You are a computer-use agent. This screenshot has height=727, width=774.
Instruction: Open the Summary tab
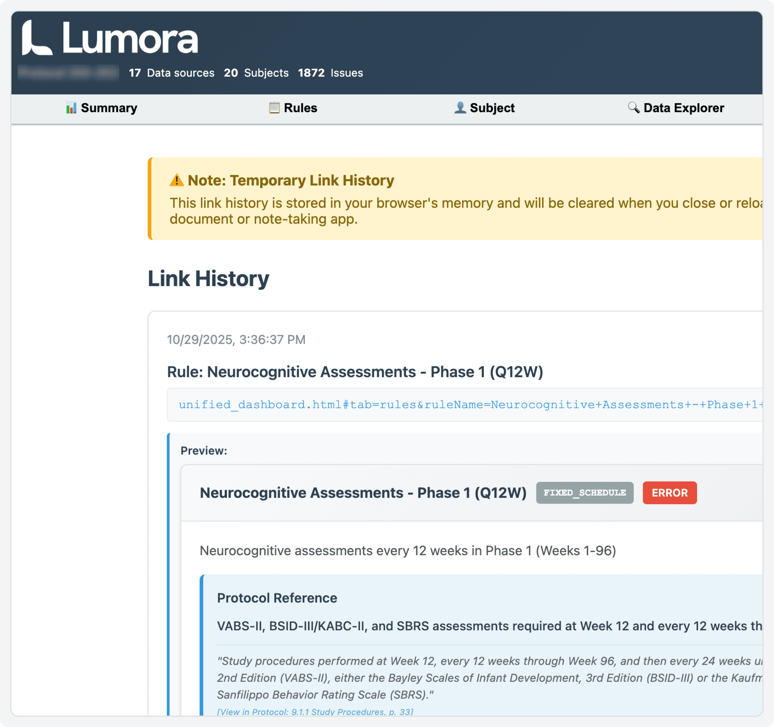[x=109, y=108]
